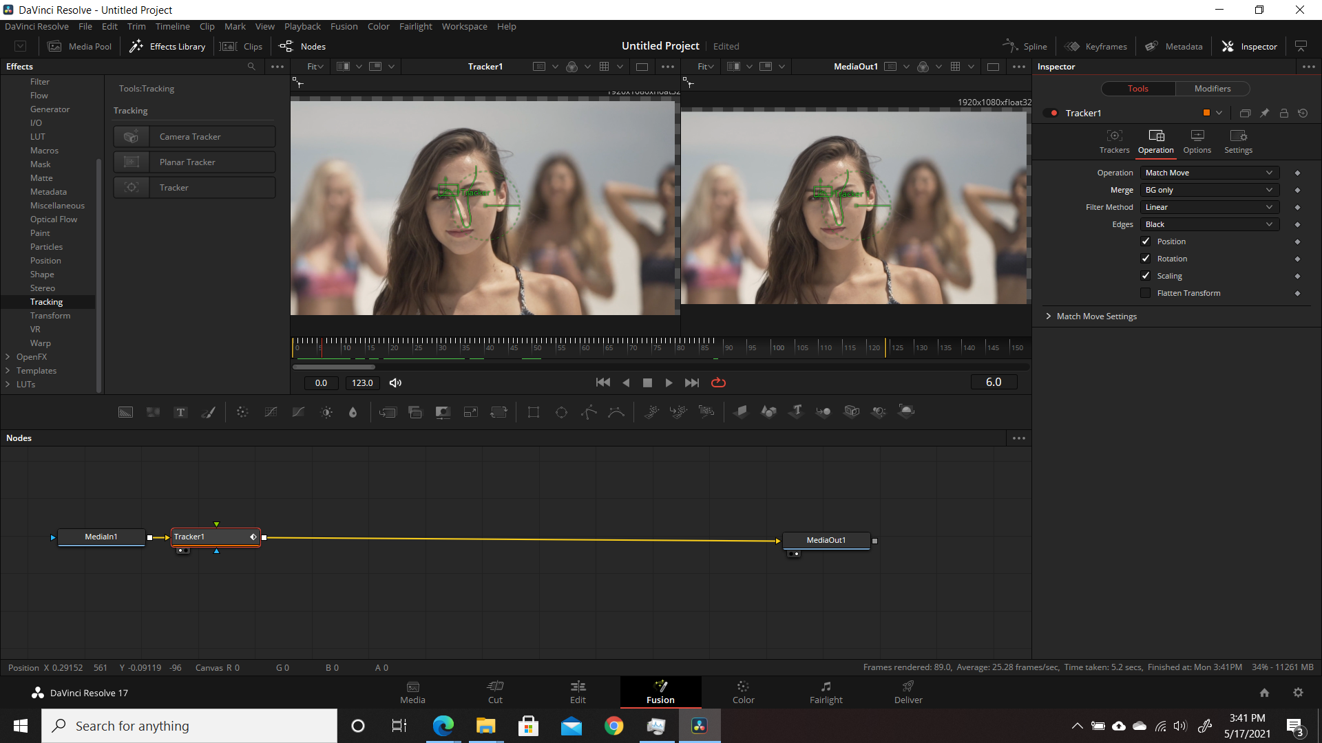Screen dimensions: 1322x743
Task: Pin the Tracker1 inspector controls
Action: [x=1264, y=113]
